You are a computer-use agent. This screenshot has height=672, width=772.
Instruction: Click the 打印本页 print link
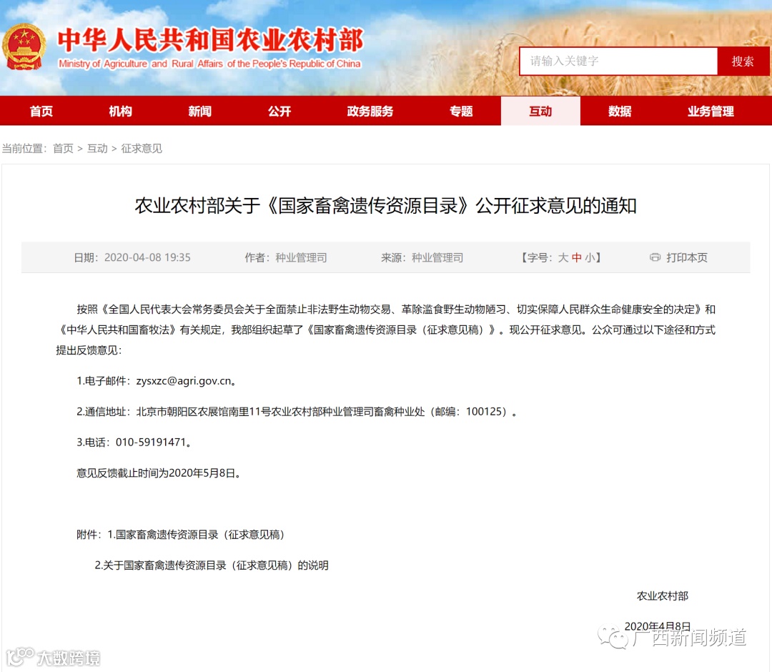click(687, 257)
